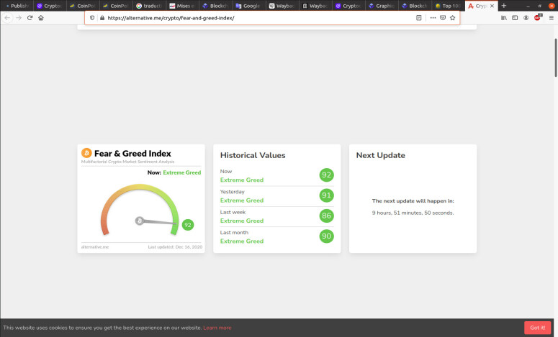The height and width of the screenshot is (337, 558).
Task: Close the active alternative.me tab
Action: pos(492,6)
